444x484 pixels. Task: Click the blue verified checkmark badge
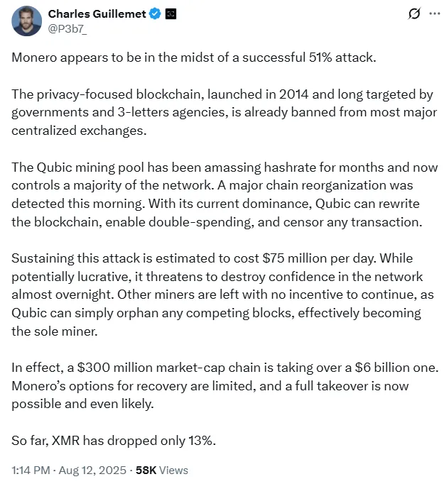click(x=153, y=13)
